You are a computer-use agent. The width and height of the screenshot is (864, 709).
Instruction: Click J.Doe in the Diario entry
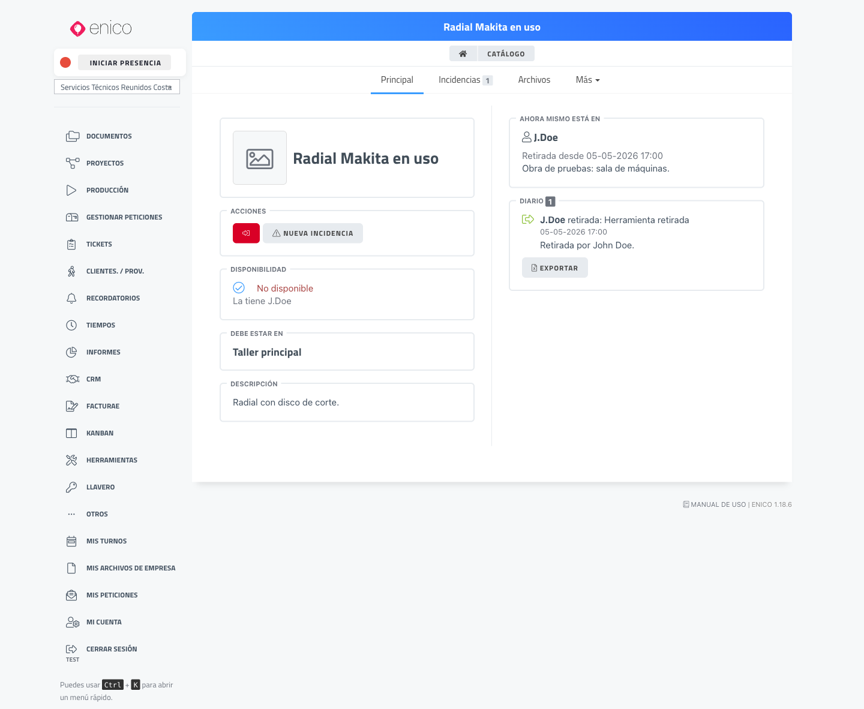[553, 220]
